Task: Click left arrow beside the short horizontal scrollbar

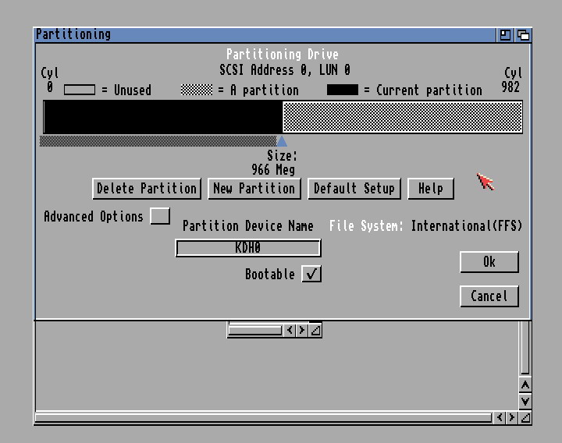Action: tap(290, 331)
